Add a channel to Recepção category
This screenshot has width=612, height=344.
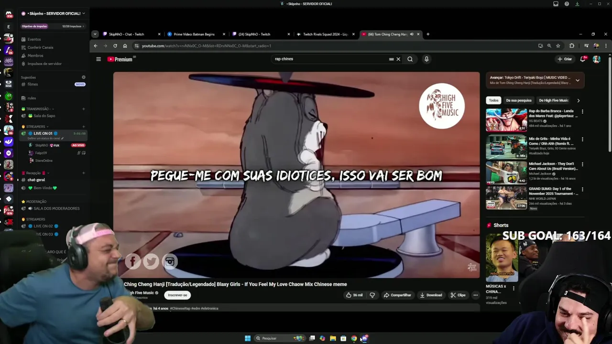(84, 173)
